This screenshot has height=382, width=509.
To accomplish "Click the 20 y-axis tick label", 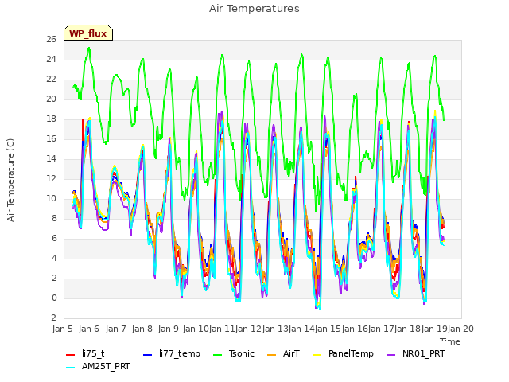I will 51,99.
